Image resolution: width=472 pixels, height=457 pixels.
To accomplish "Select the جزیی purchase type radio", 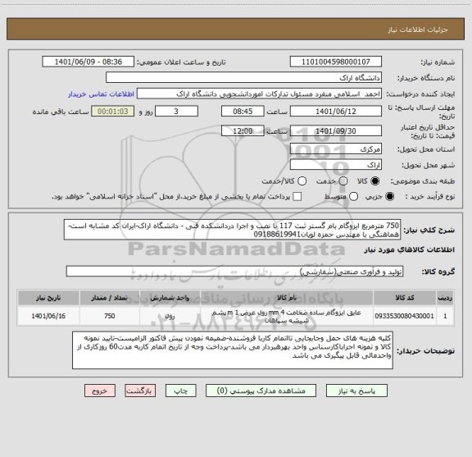I will click(x=390, y=197).
